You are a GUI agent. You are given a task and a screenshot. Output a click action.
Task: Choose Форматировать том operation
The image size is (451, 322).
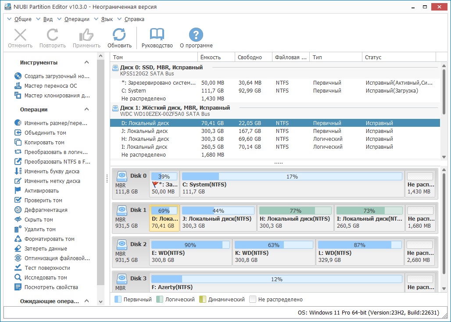pyautogui.click(x=49, y=239)
